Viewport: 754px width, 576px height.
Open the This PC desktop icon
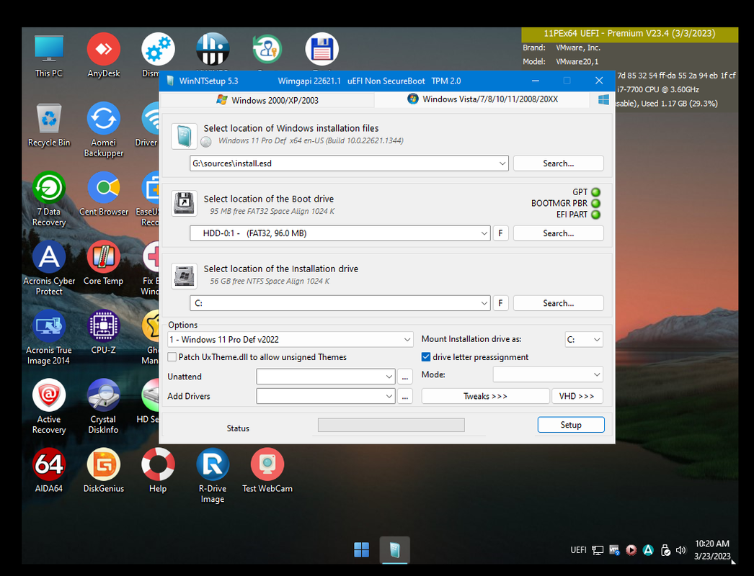click(48, 55)
